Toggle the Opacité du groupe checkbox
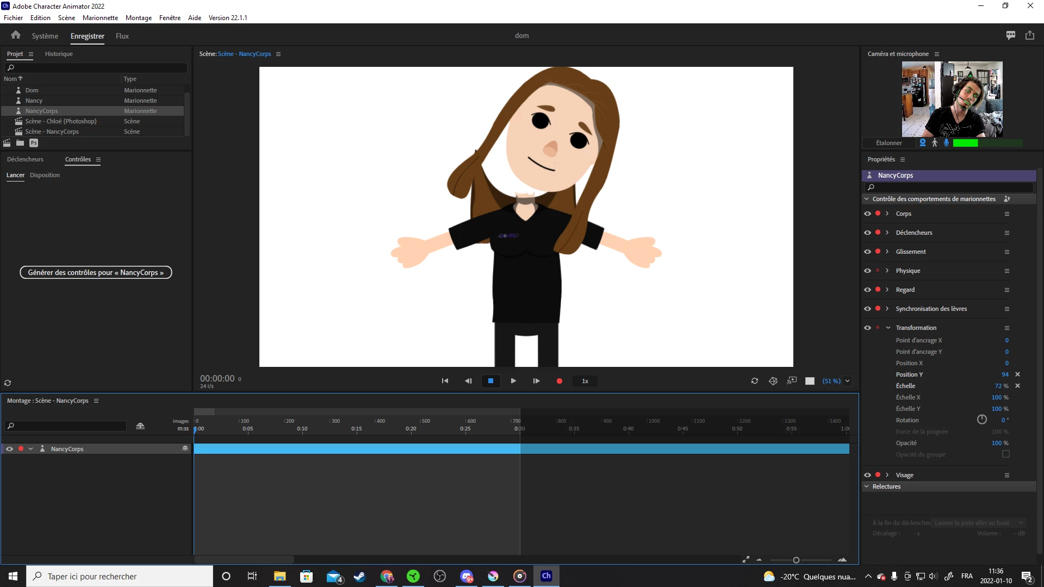The width and height of the screenshot is (1044, 587). pyautogui.click(x=1006, y=454)
